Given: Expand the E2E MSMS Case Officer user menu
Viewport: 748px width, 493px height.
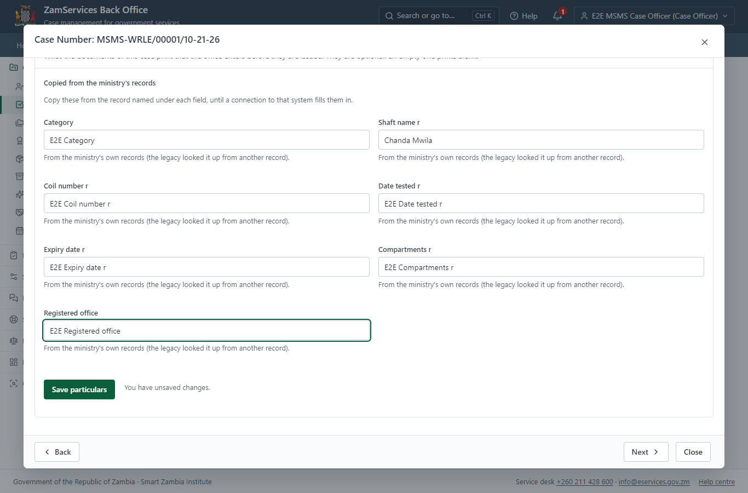Looking at the screenshot, I should point(654,16).
